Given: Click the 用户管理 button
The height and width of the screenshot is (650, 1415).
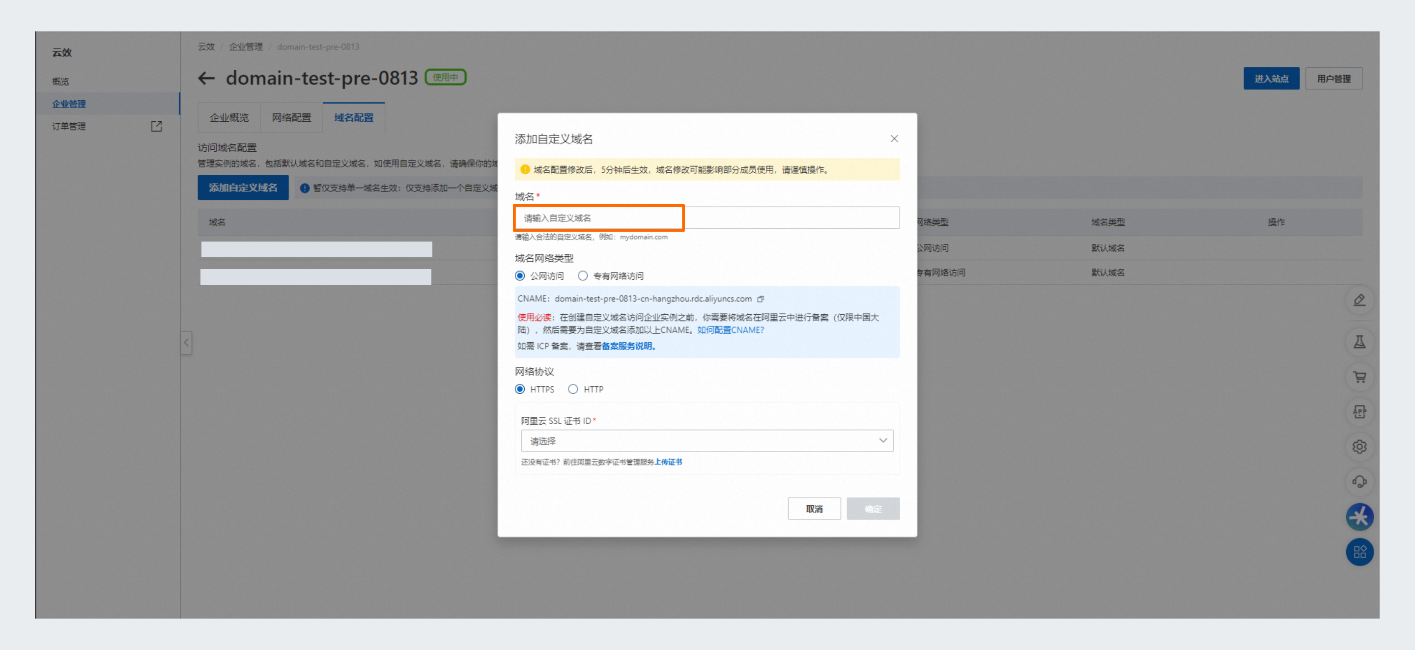Looking at the screenshot, I should (x=1334, y=79).
